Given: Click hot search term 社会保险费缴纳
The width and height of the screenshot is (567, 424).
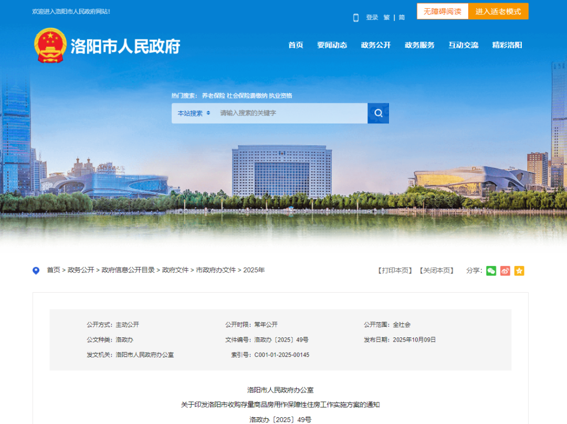Looking at the screenshot, I should point(247,96).
